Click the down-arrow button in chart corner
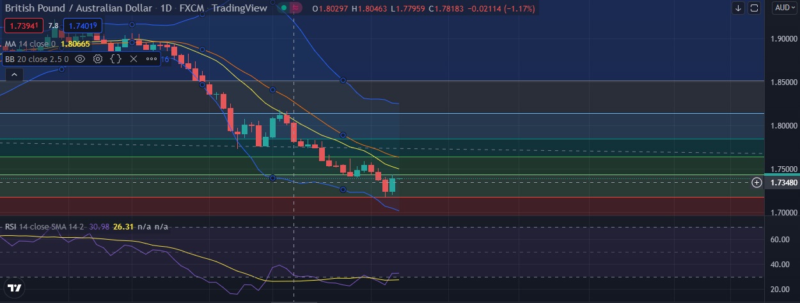The height and width of the screenshot is (303, 800). (739, 8)
